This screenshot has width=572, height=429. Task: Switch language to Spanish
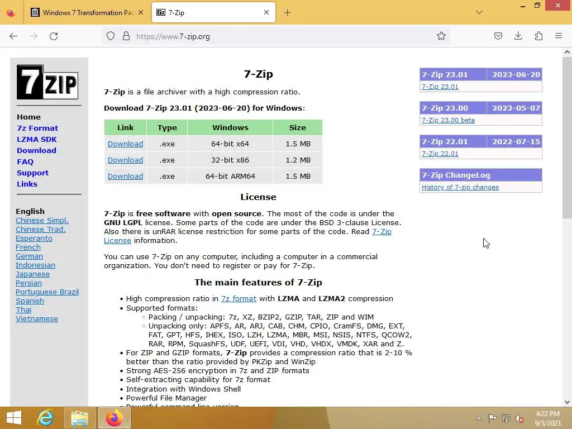tap(30, 301)
